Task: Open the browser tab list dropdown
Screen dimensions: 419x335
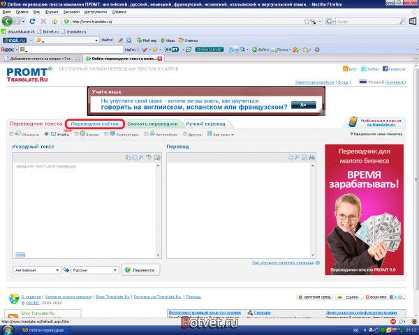Action: [416, 58]
